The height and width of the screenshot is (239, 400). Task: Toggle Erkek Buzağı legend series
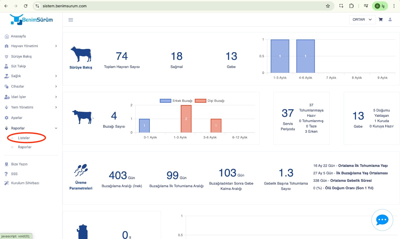176,101
